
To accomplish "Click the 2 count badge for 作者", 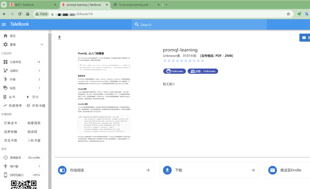I will [x=39, y=79].
